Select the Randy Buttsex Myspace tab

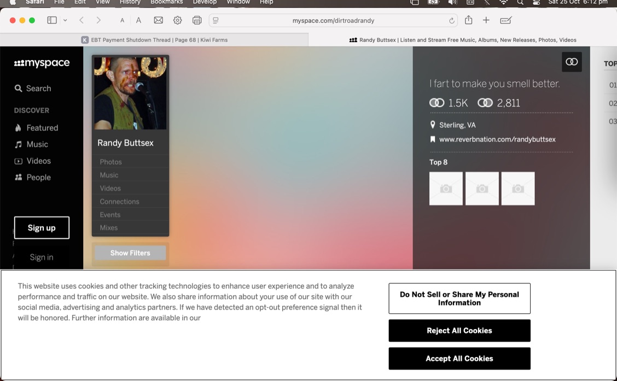pyautogui.click(x=463, y=40)
